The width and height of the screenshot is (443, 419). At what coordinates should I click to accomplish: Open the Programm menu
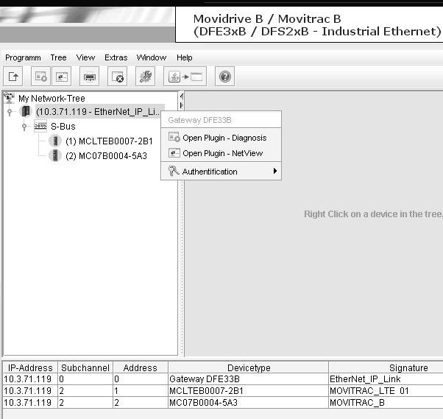[x=23, y=57]
